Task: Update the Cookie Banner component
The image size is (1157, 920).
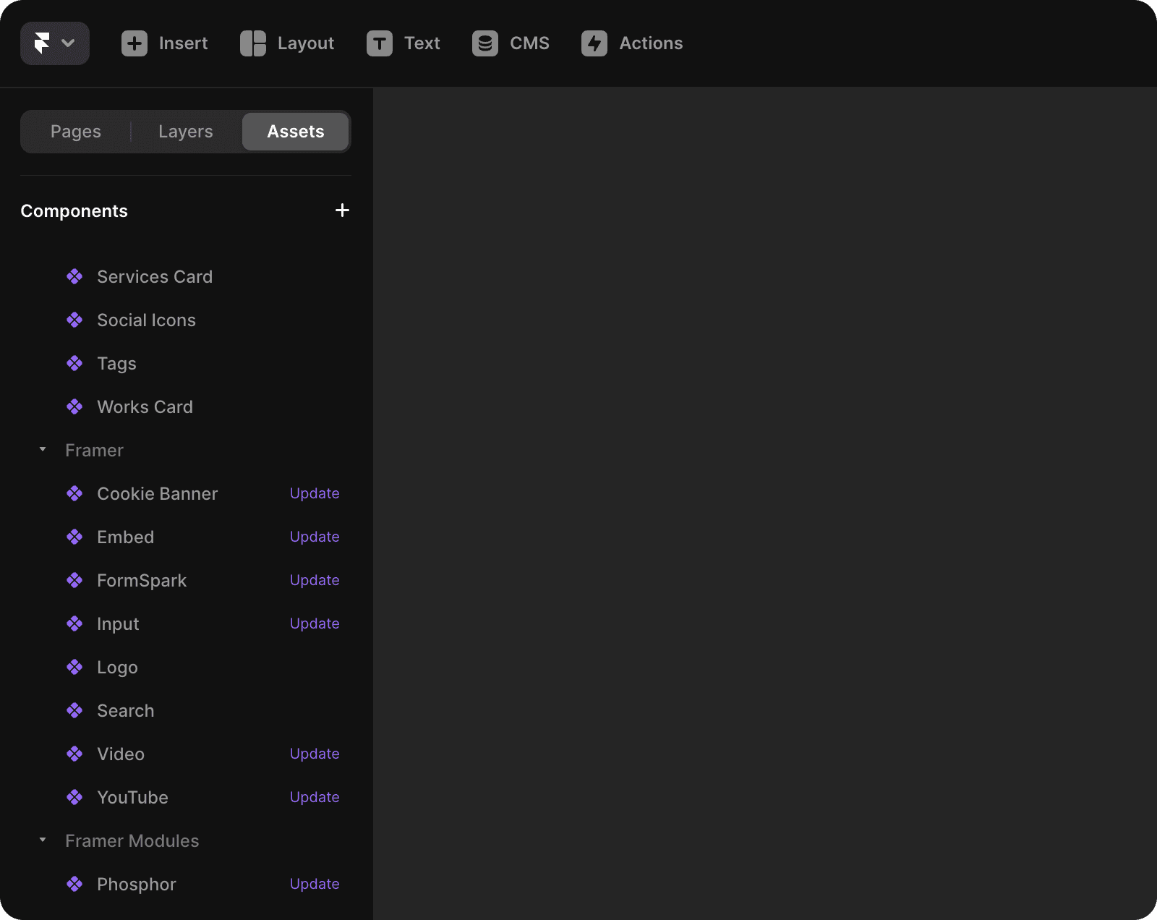Action: (315, 493)
